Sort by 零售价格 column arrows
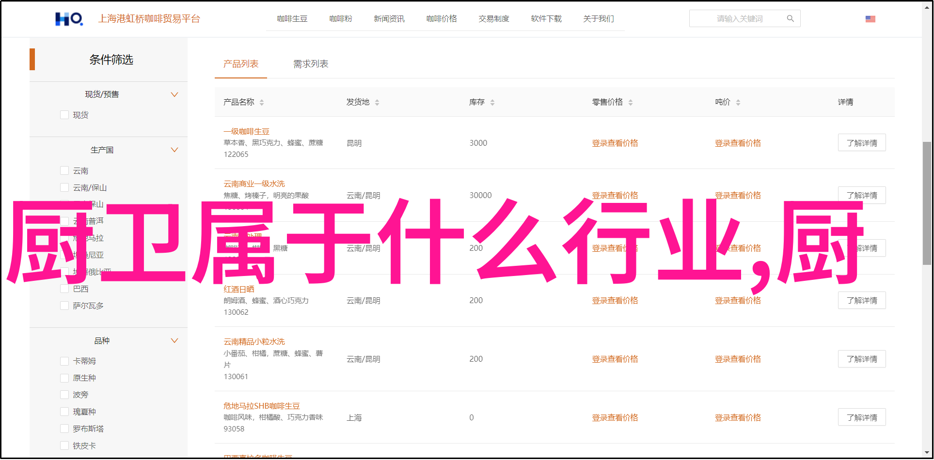Screen dimensions: 934x460 click(631, 102)
